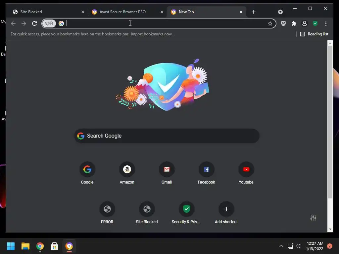This screenshot has width=339, height=254.
Task: Open the Facebook shortcut
Action: tap(207, 173)
